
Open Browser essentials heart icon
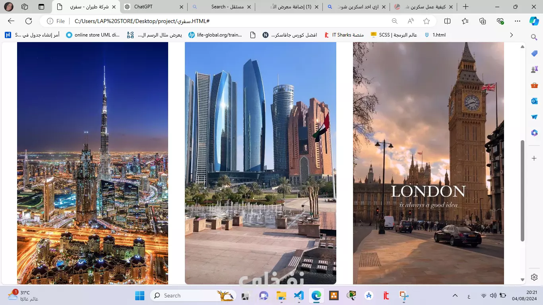point(500,21)
